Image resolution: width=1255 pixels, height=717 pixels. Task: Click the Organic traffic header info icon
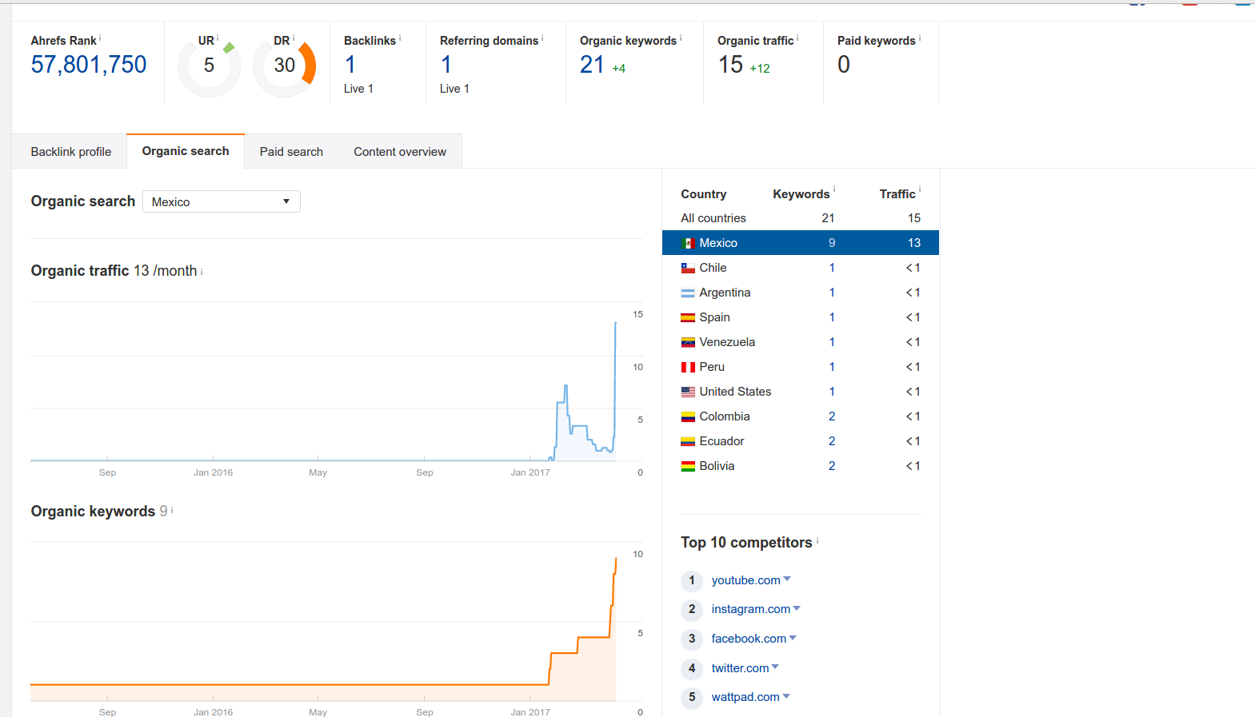pos(797,38)
